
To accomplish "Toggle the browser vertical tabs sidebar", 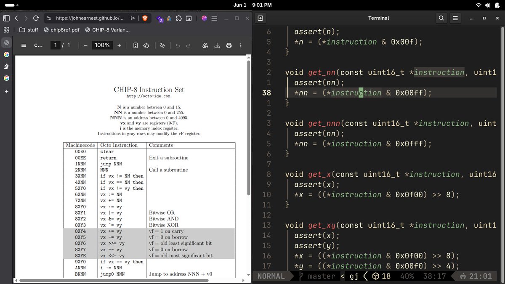I will pos(6,18).
